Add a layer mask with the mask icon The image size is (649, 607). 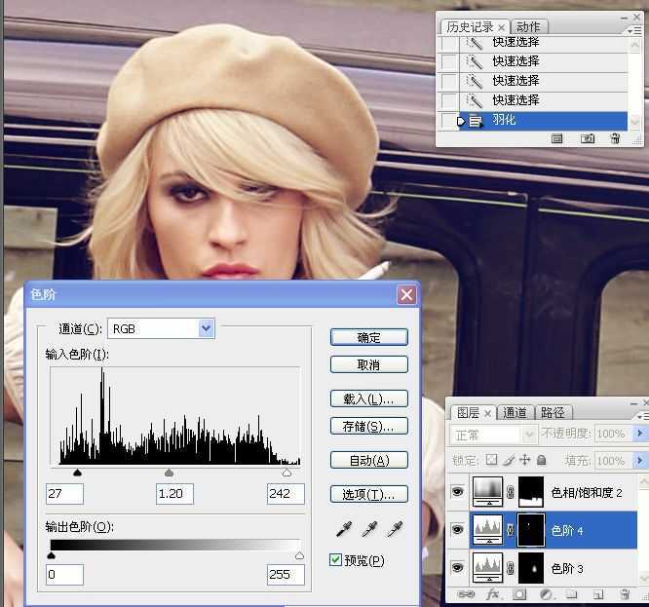tap(519, 594)
